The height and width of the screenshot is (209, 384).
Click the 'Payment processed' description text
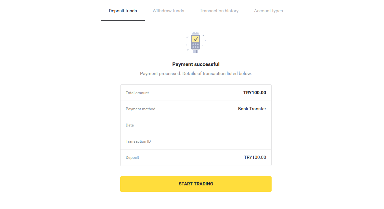coord(196,73)
